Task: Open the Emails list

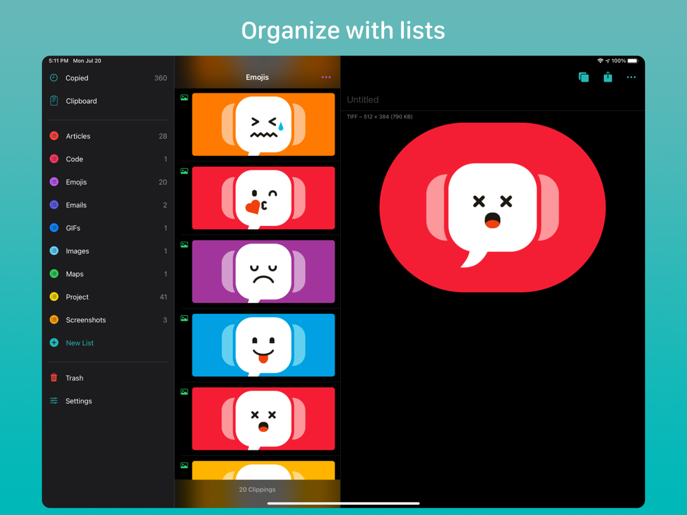Action: point(108,205)
